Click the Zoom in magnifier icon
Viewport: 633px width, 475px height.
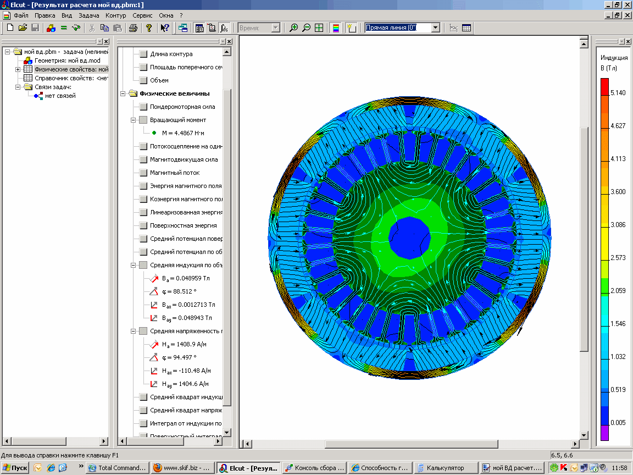pyautogui.click(x=294, y=28)
